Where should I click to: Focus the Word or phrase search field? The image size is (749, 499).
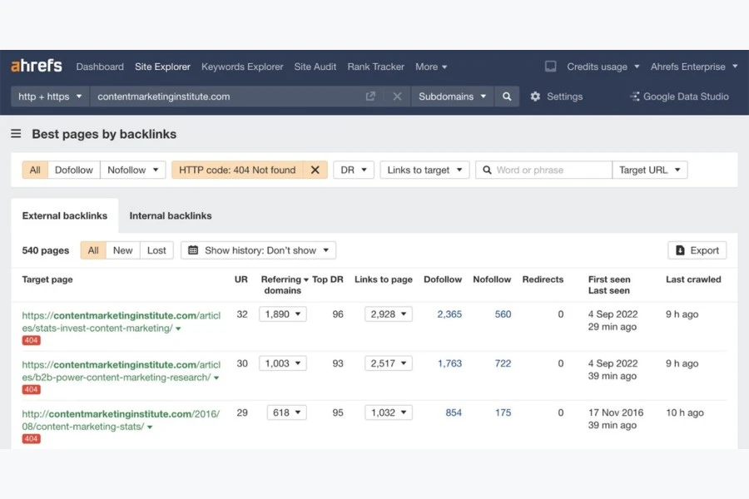click(549, 170)
